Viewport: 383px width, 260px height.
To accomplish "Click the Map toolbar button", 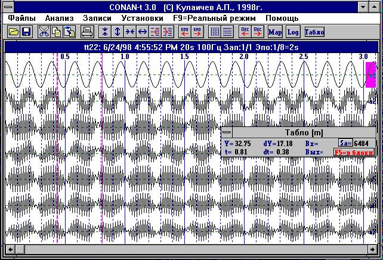I will 275,32.
